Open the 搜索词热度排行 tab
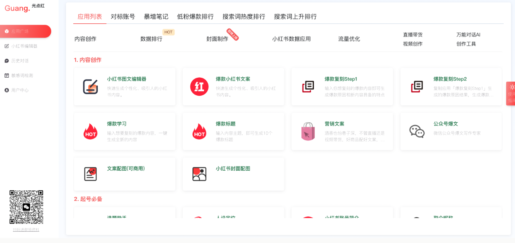The image size is (515, 243). point(243,16)
